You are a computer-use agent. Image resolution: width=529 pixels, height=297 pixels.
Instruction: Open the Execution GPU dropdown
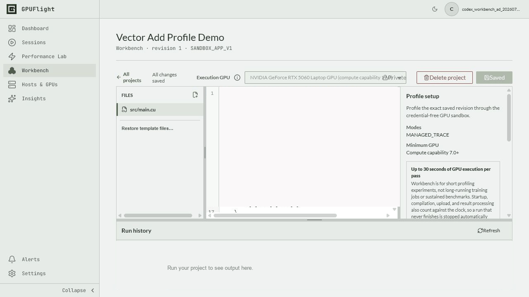[x=325, y=78]
